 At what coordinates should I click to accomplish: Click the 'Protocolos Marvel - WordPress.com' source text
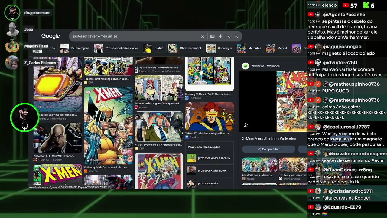coord(159,71)
